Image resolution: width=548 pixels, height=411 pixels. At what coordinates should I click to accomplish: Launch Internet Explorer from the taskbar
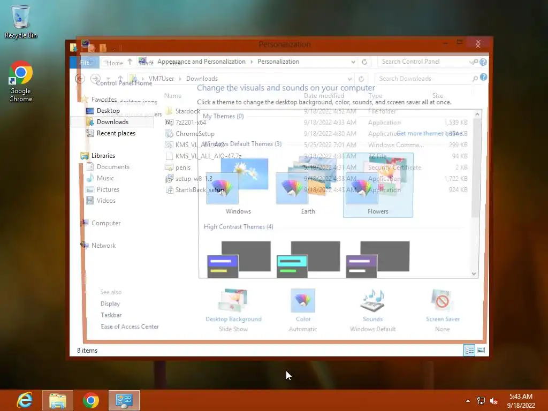pos(25,400)
